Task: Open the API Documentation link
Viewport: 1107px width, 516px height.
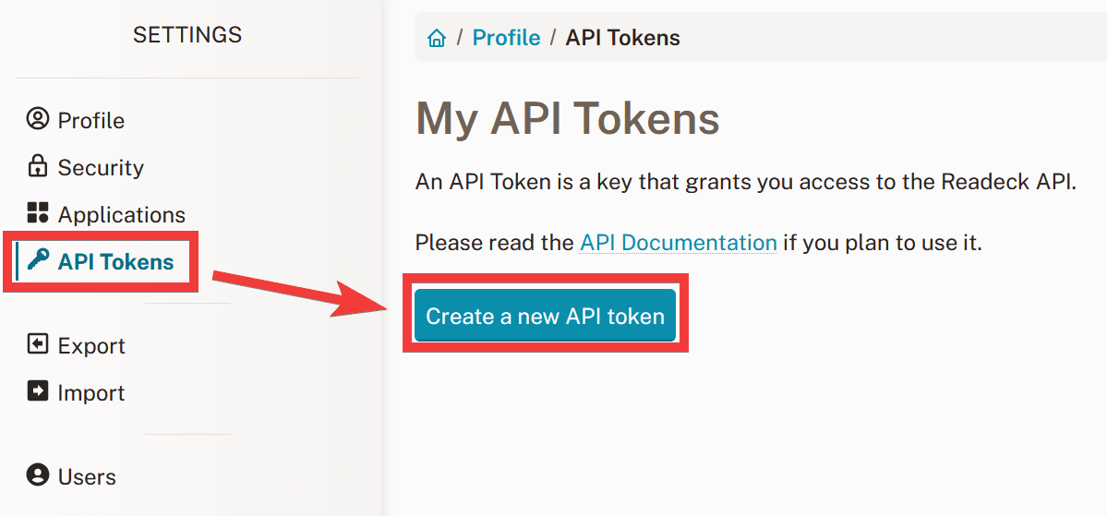Action: tap(678, 243)
